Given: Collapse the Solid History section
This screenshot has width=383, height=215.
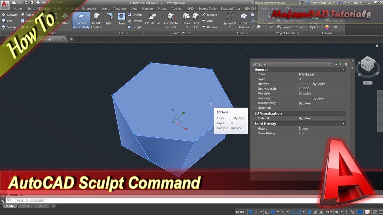Looking at the screenshot, I should 343,124.
